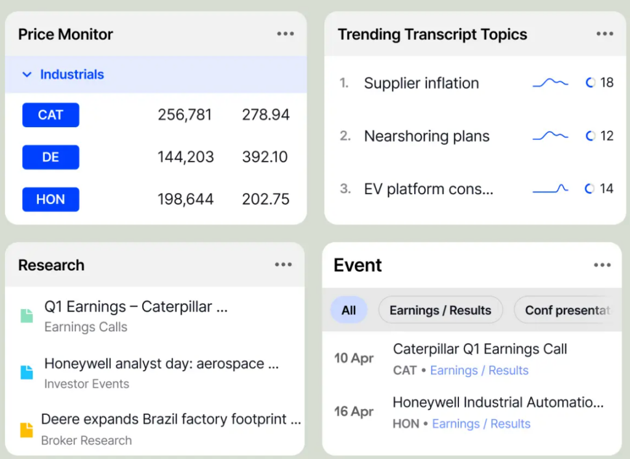Open Caterpillar Q1 Earnings Call event
Image resolution: width=630 pixels, height=459 pixels.
(480, 349)
